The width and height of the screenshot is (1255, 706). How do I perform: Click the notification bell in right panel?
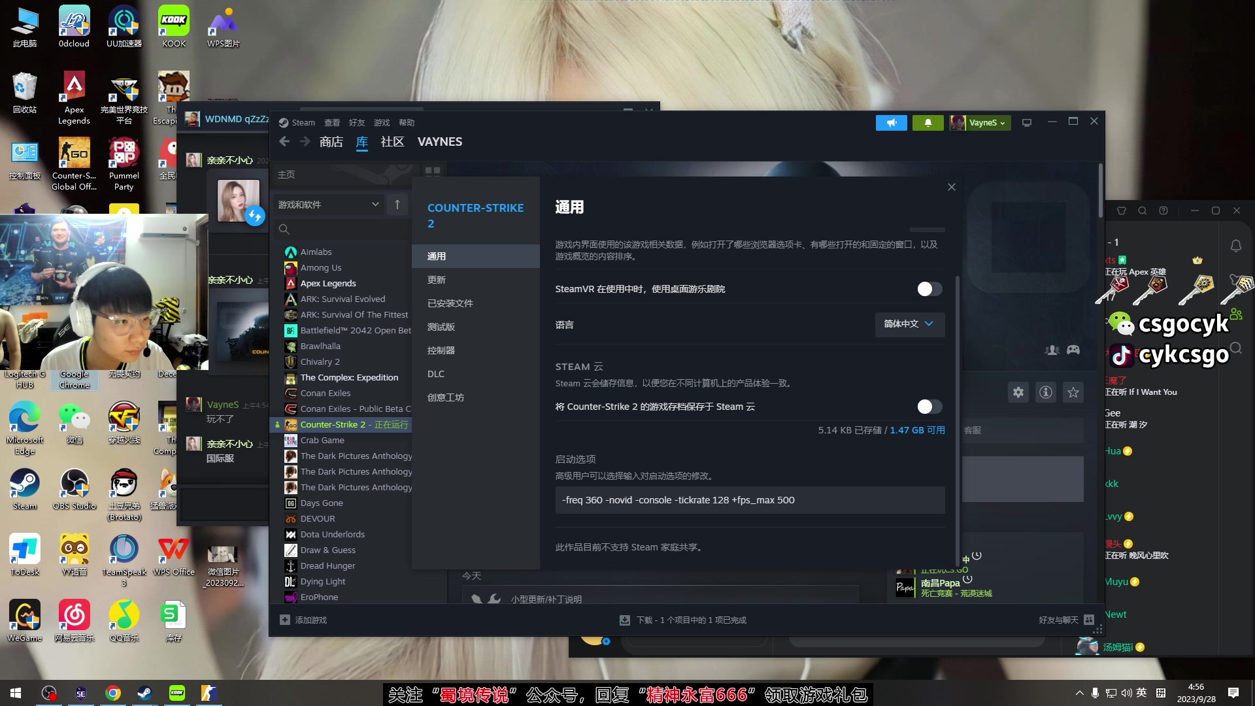point(1236,246)
